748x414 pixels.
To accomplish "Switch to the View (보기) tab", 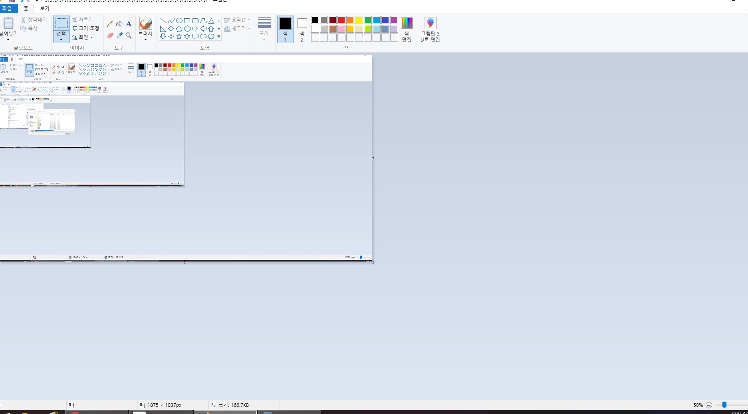I will (x=44, y=8).
